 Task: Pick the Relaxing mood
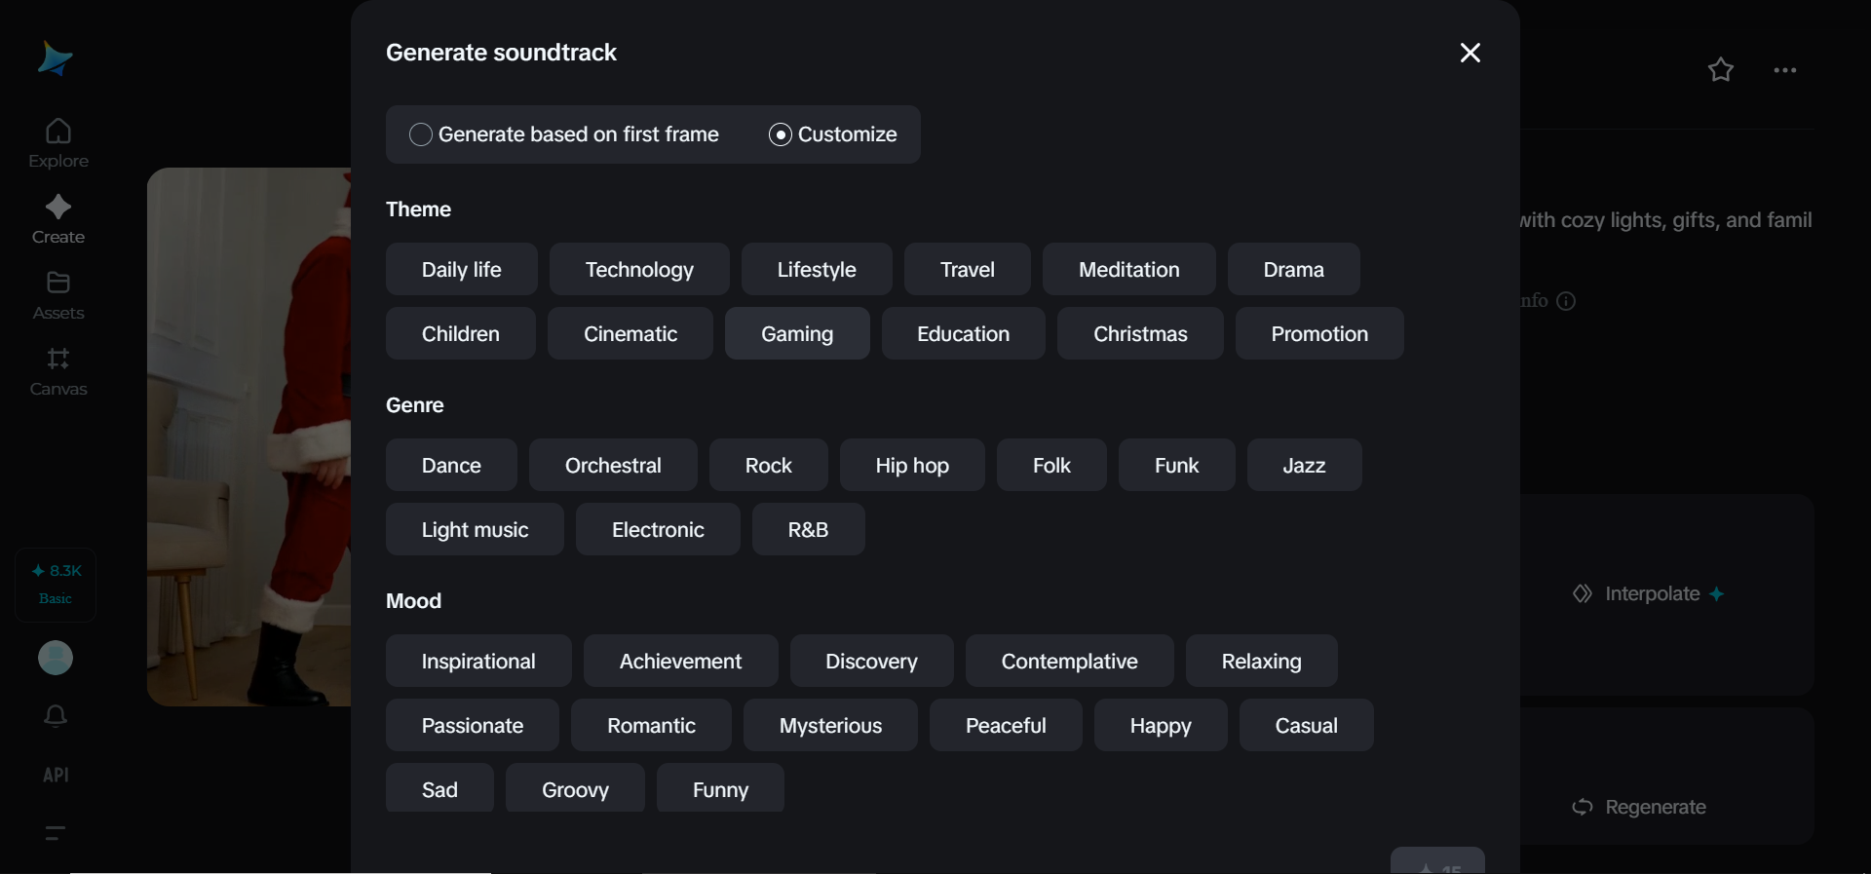[1260, 662]
